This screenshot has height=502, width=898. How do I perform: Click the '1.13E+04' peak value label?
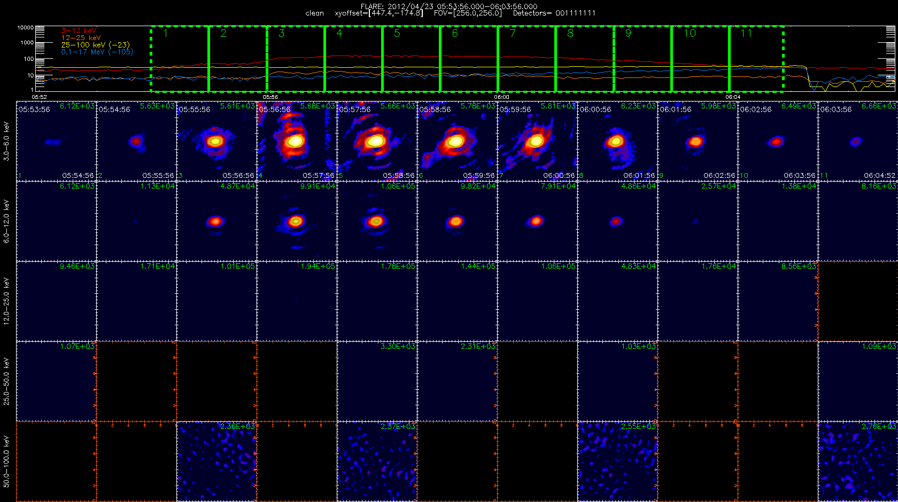(x=158, y=186)
